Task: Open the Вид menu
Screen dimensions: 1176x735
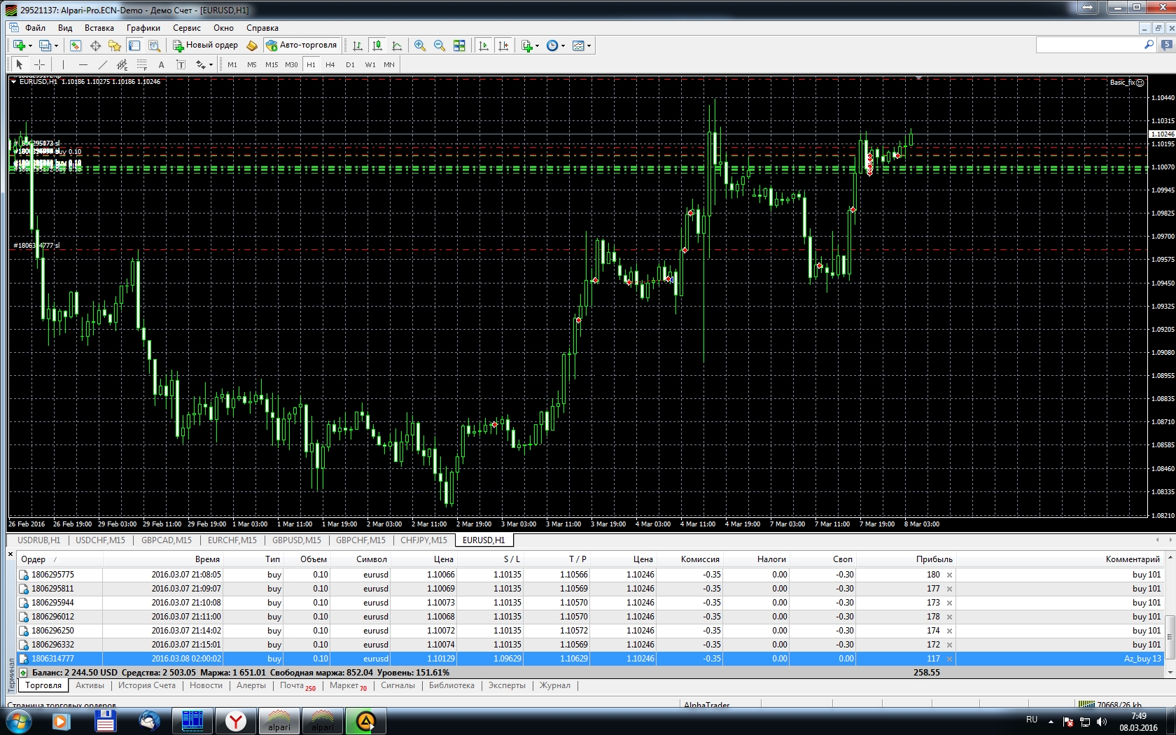Action: click(x=65, y=28)
